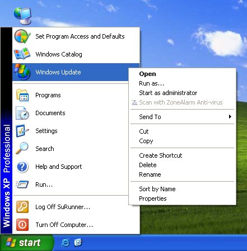Click the Turn Off Computer... label
Image resolution: width=247 pixels, height=251 pixels.
coord(64,225)
